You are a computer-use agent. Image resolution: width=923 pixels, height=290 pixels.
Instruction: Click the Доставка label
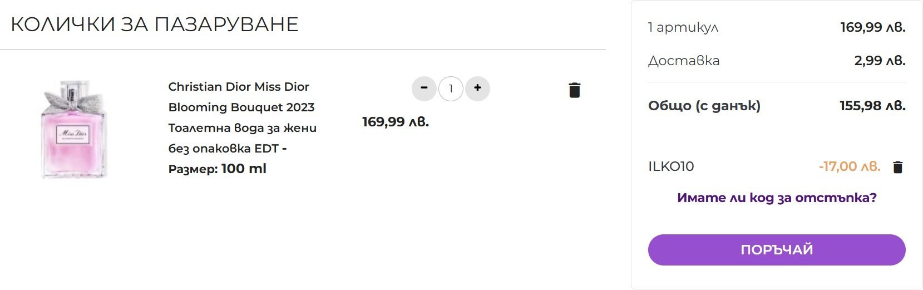click(x=684, y=61)
